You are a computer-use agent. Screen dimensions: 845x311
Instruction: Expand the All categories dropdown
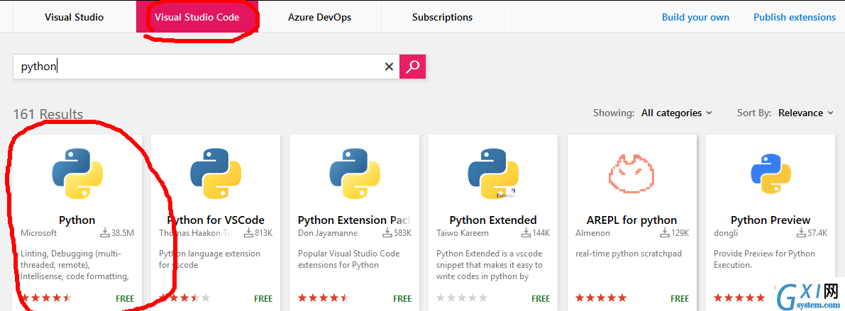[x=677, y=113]
